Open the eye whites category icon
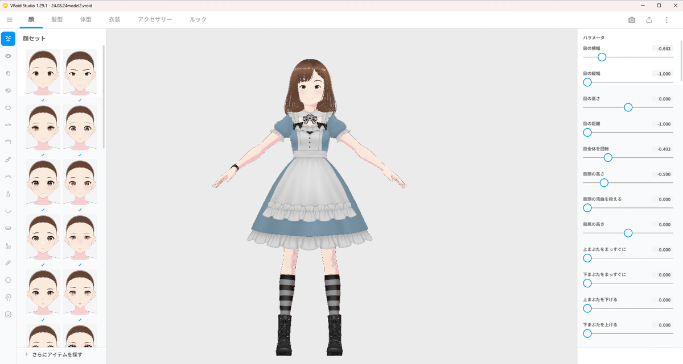 click(x=8, y=107)
